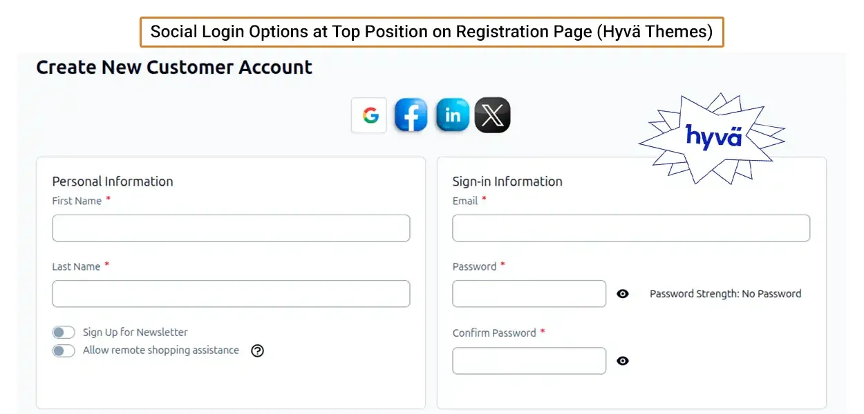Click the Hyvä starburst logo badge
The image size is (864, 414).
(713, 137)
